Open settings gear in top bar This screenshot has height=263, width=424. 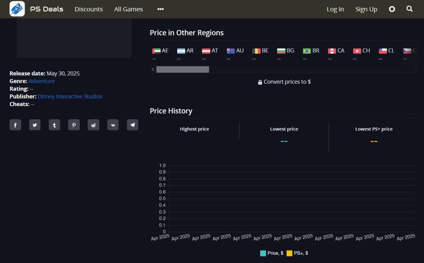(392, 9)
